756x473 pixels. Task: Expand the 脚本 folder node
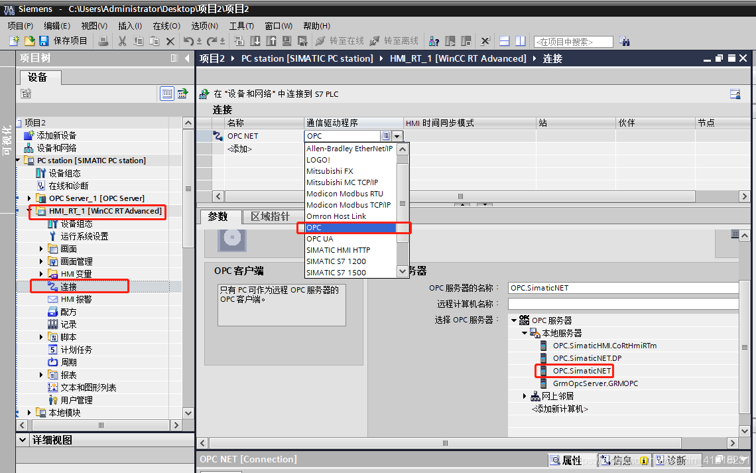[41, 337]
